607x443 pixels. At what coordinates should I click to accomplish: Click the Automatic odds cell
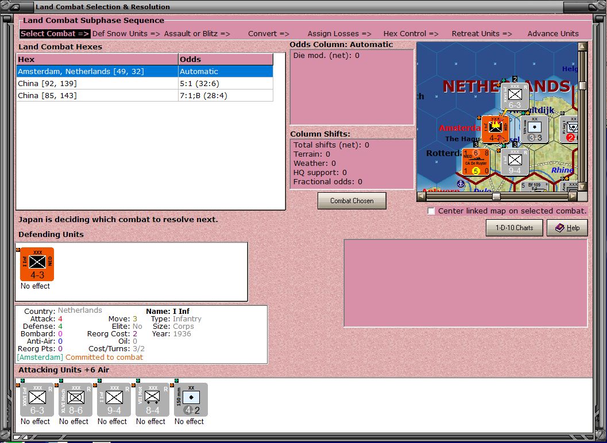[226, 72]
